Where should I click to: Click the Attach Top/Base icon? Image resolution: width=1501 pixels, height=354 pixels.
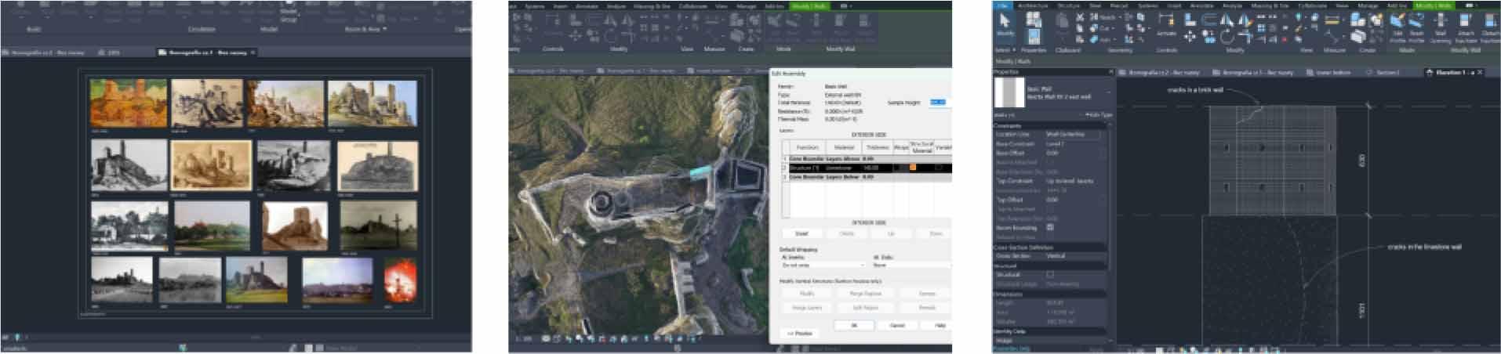point(1465,23)
